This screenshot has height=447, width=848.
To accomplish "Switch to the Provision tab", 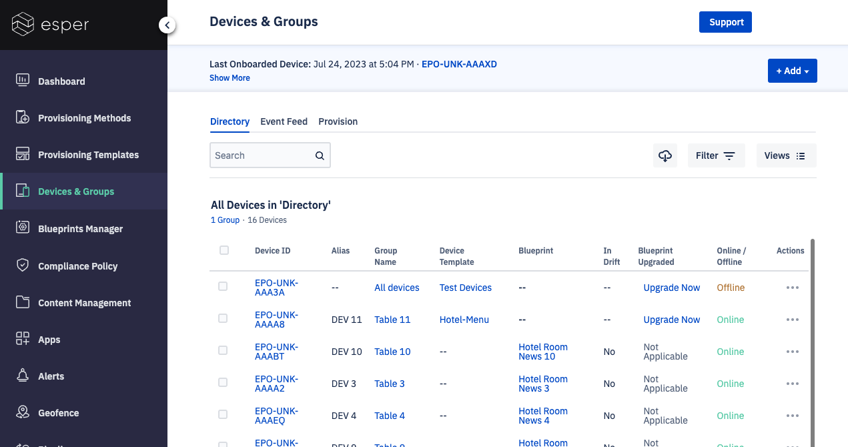I will click(338, 121).
